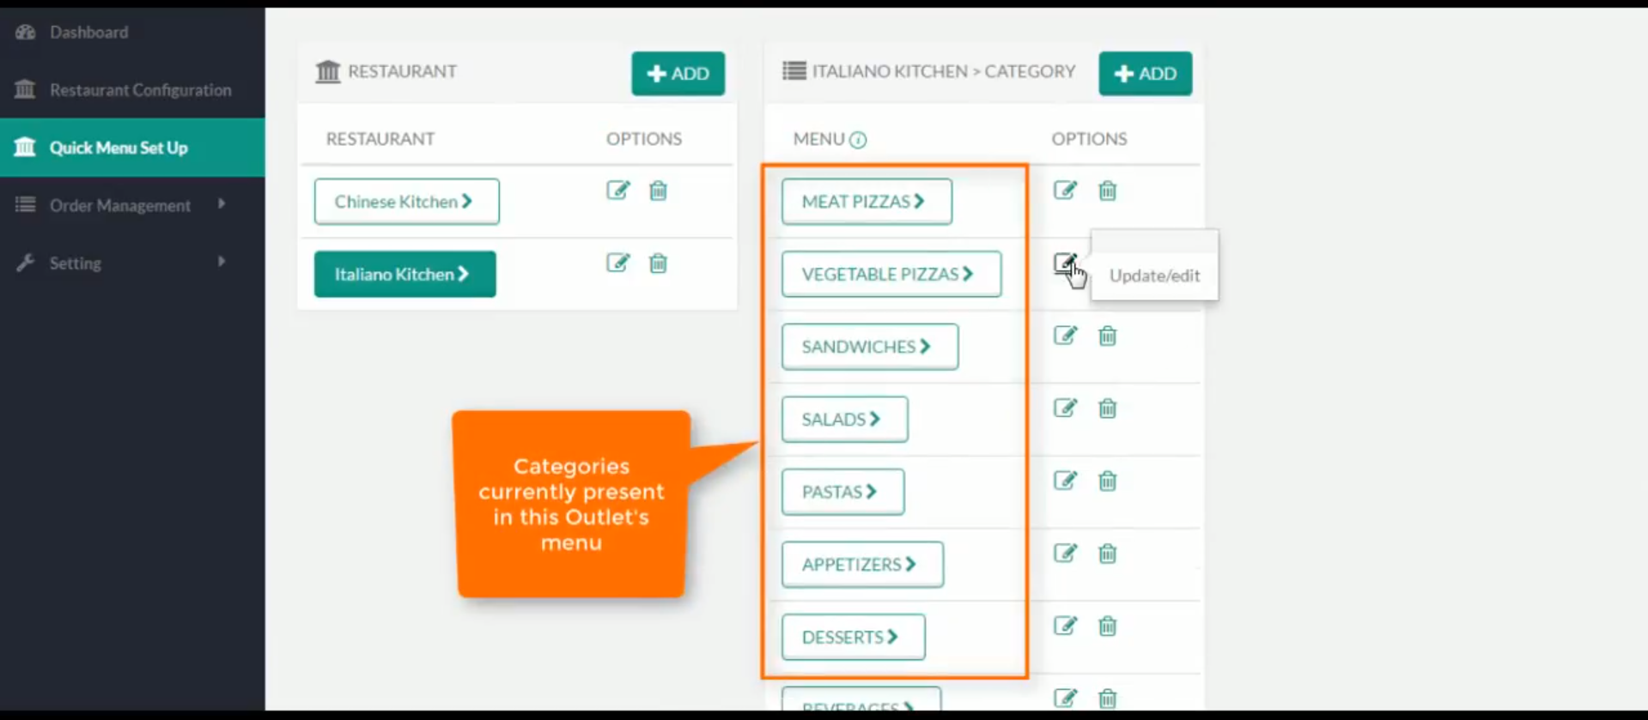
Task: Delete the Italiano Kitchen restaurant
Action: tap(658, 263)
